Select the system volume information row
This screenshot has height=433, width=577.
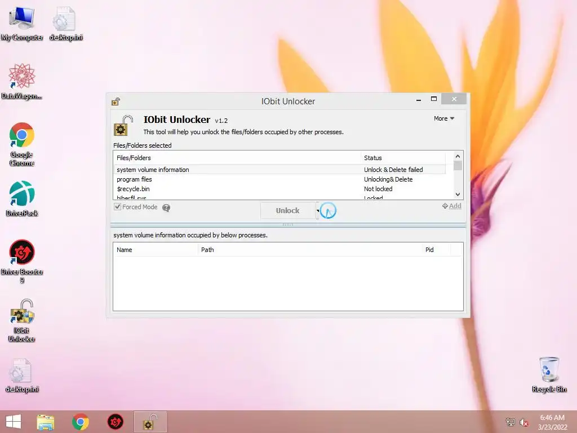(279, 170)
